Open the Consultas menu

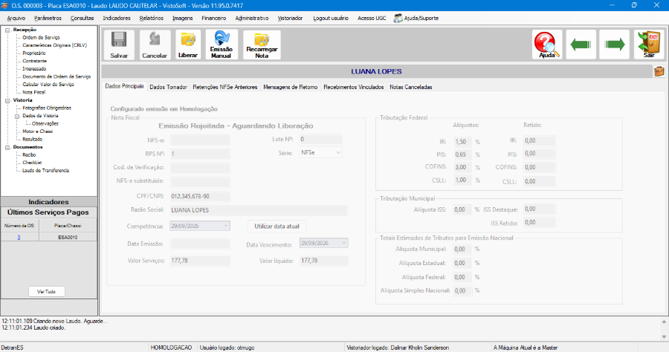click(x=82, y=19)
